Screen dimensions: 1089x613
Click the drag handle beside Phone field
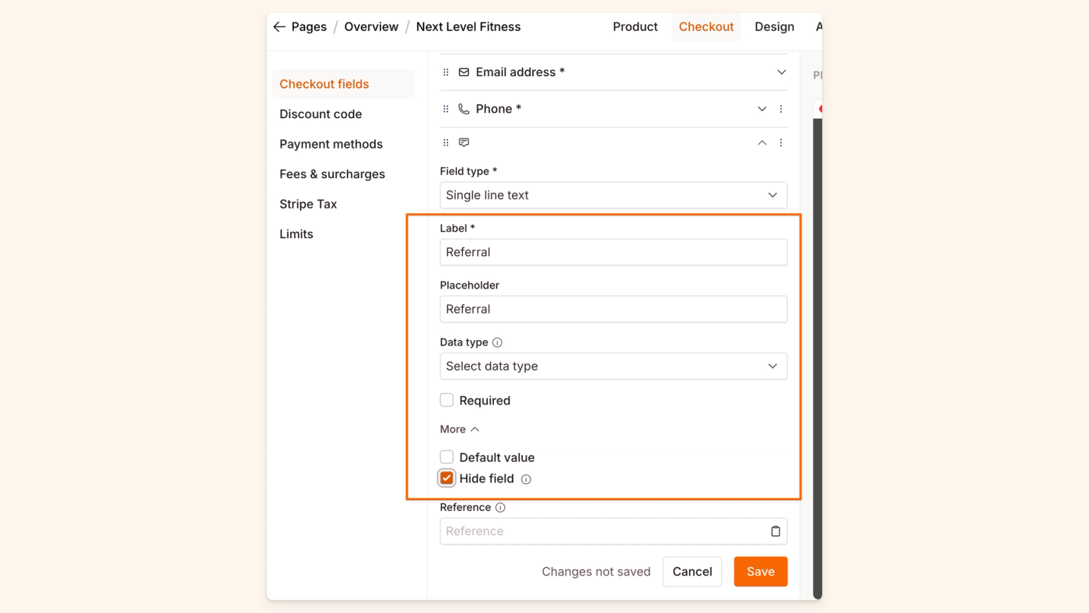coord(446,109)
